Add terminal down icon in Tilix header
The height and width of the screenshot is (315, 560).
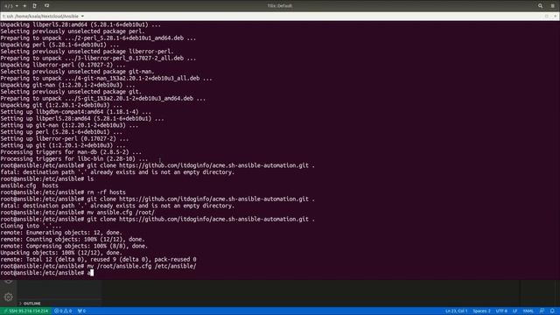46,6
